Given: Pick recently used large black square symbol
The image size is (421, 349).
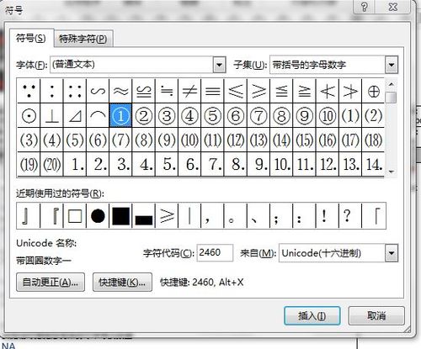Looking at the screenshot, I should click(x=120, y=216).
